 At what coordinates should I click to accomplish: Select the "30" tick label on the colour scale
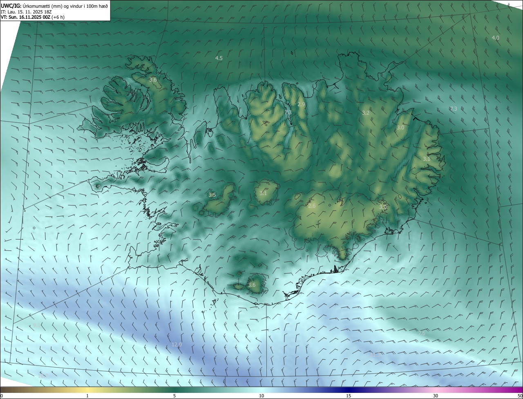(x=436, y=396)
